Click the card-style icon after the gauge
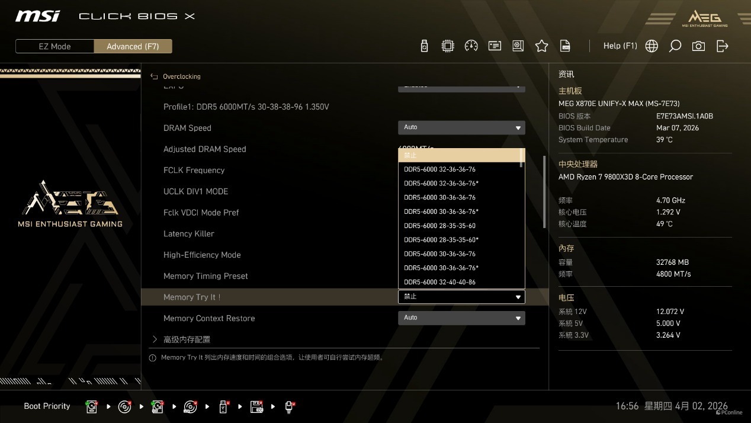 [x=495, y=46]
